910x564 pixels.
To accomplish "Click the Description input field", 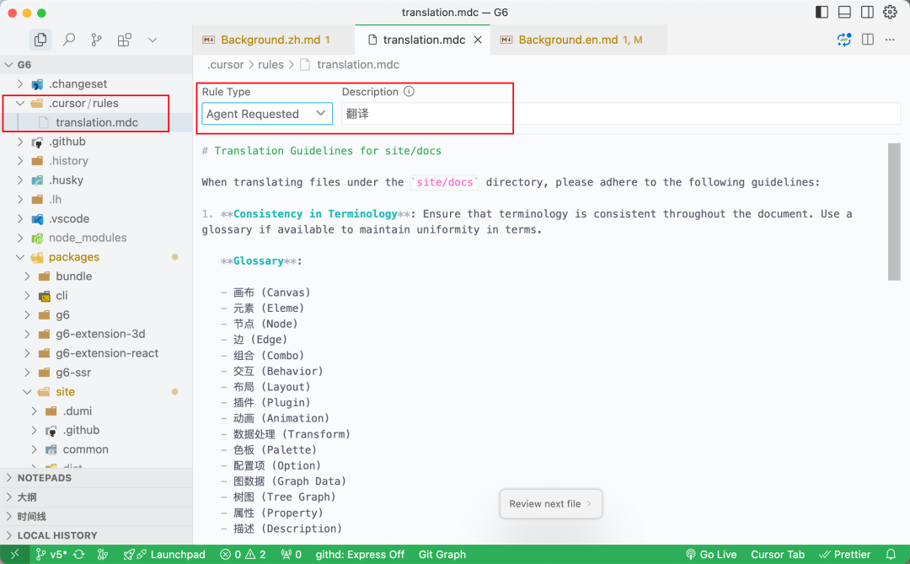I will pos(621,114).
